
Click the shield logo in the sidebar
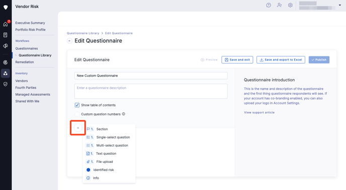6,7
